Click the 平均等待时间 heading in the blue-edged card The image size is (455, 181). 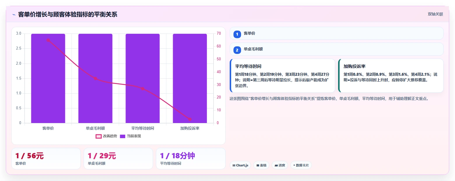point(248,66)
